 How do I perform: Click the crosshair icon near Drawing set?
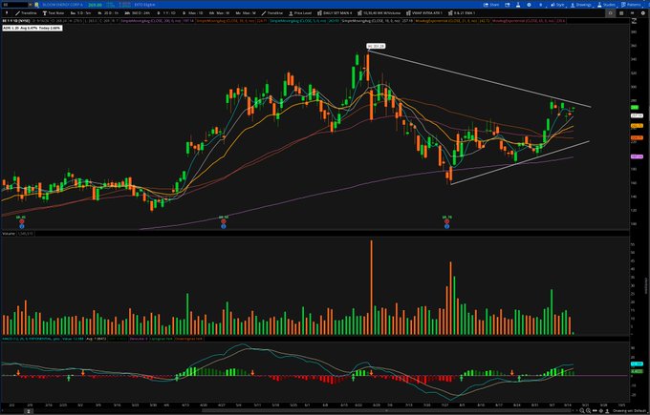(601, 411)
